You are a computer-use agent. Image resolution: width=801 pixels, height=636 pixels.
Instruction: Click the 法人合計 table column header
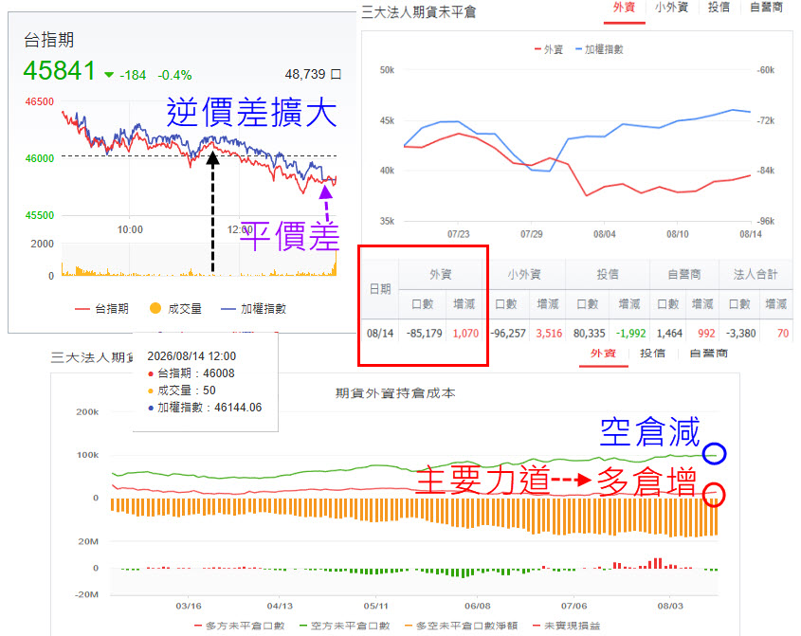click(755, 274)
